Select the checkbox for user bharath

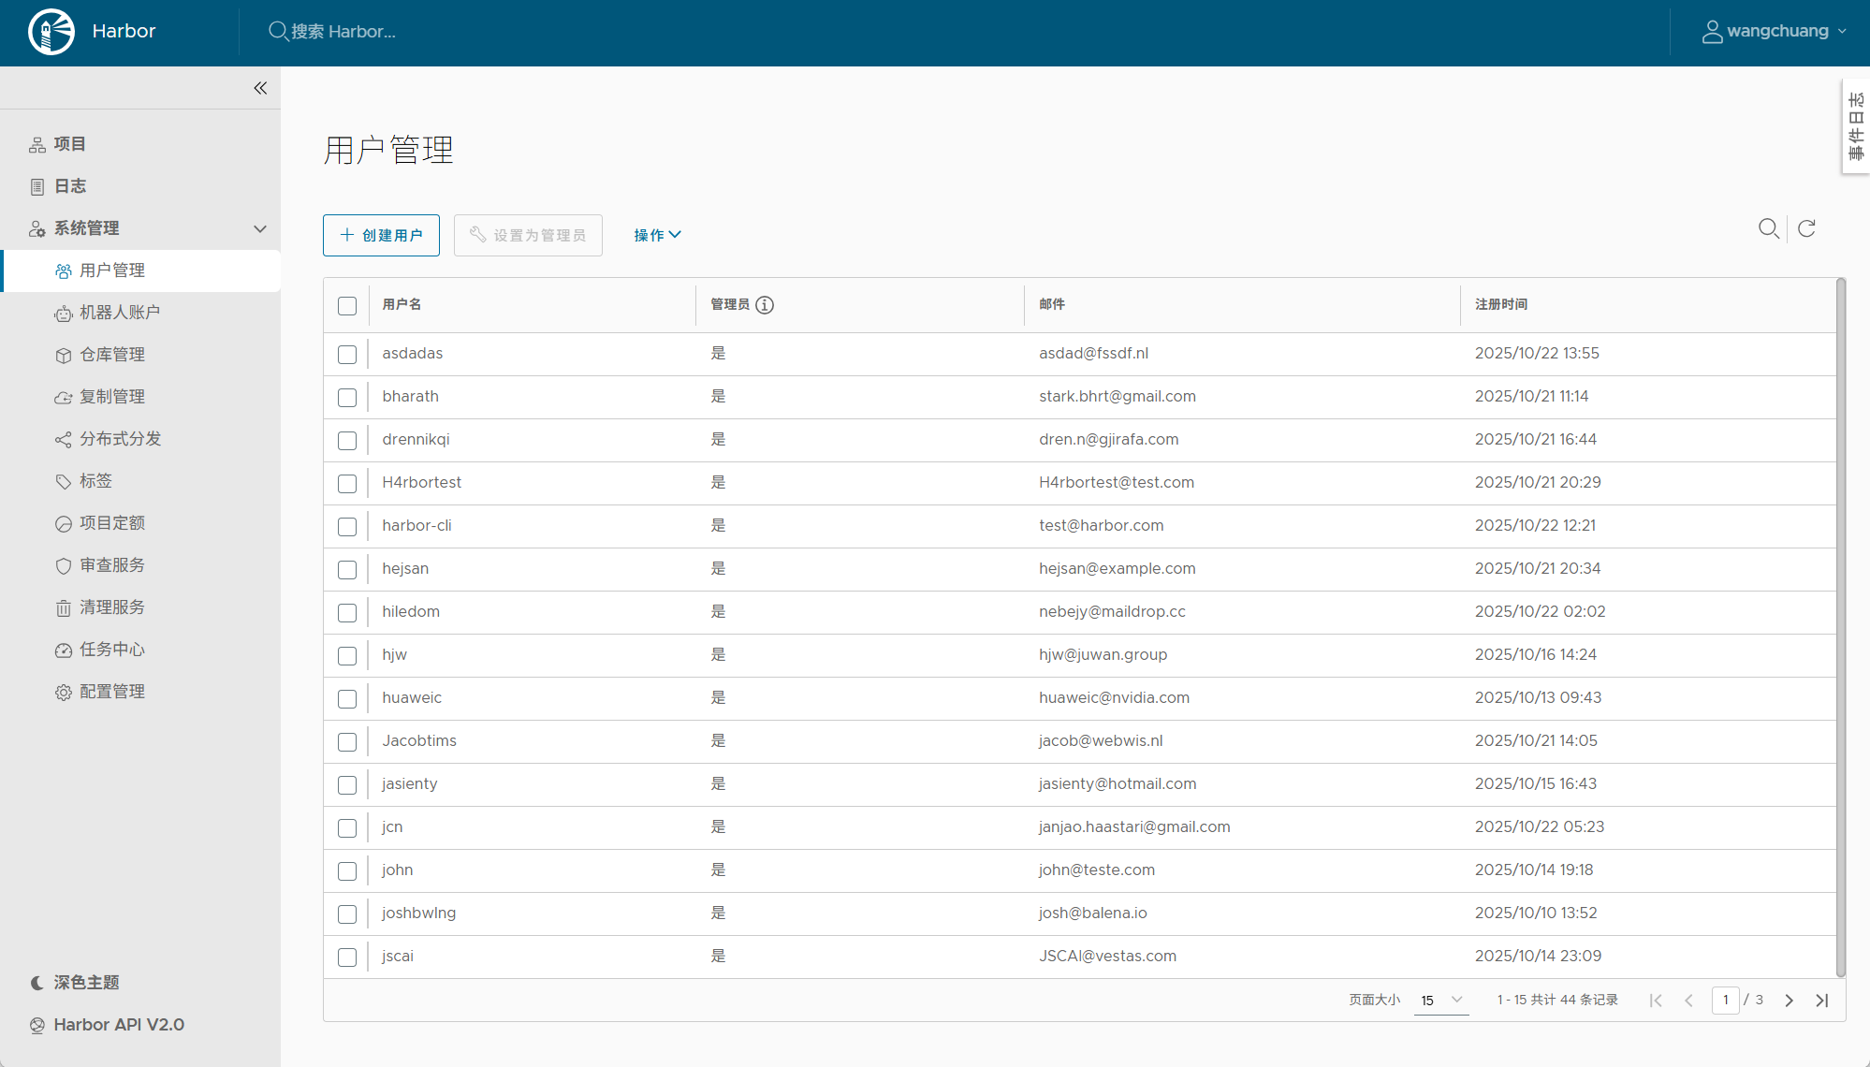(347, 398)
